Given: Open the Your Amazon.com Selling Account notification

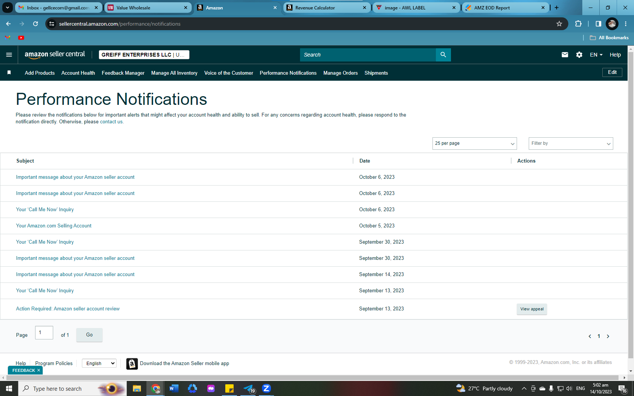Looking at the screenshot, I should coord(54,226).
